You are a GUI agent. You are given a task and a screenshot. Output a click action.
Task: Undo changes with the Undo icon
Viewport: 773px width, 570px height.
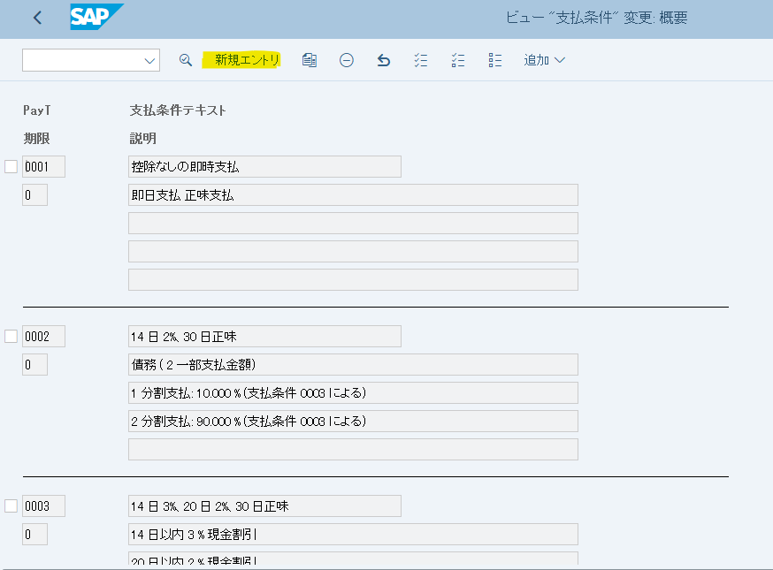coord(383,59)
